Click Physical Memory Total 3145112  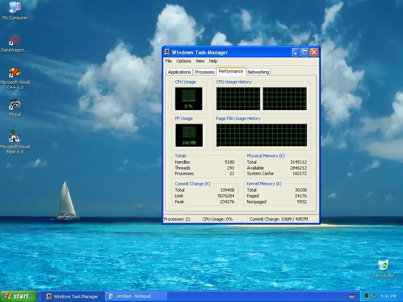[298, 162]
